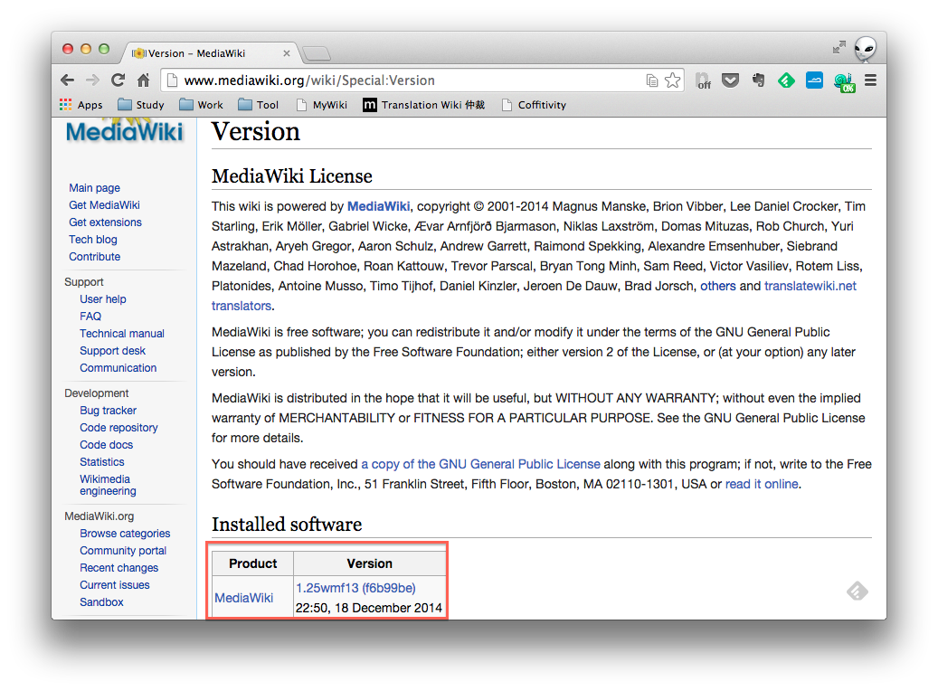Viewport: 938px width, 691px height.
Task: Toggle fullscreen with the diagonal arrows icon
Action: tap(839, 47)
